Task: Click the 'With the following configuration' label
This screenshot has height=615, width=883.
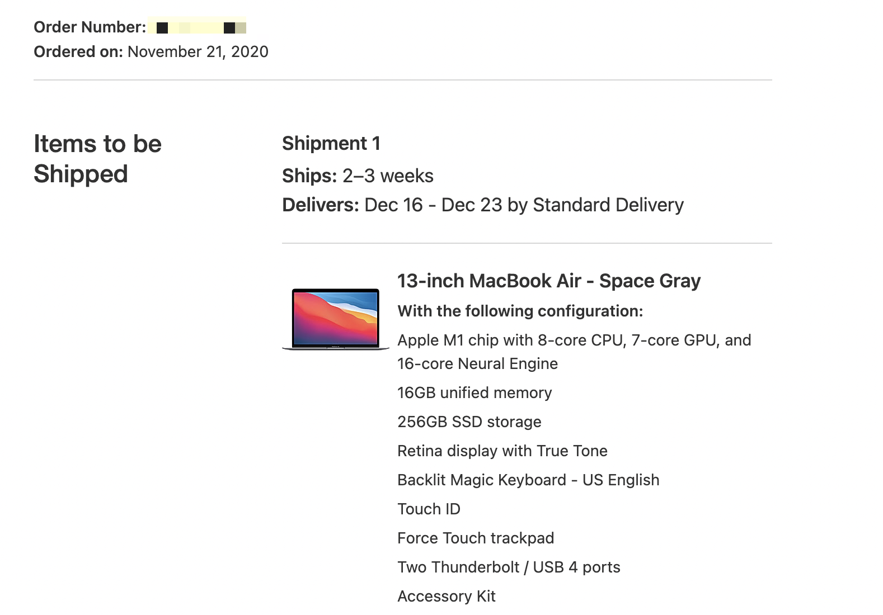Action: pyautogui.click(x=520, y=311)
